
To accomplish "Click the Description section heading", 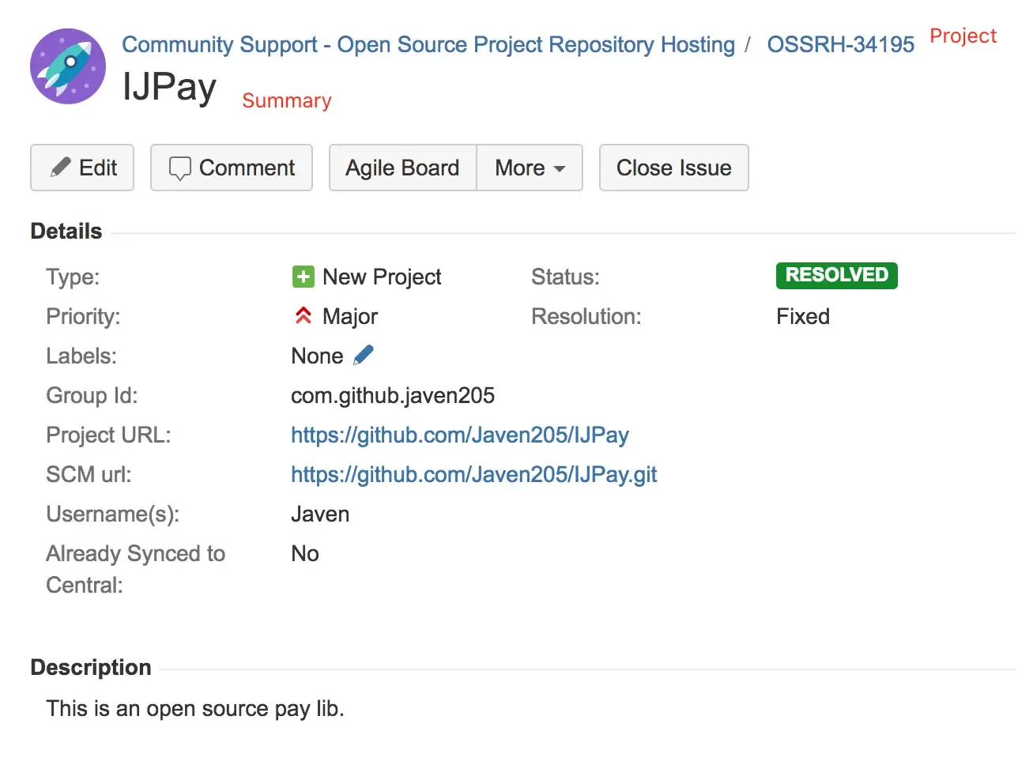I will point(91,667).
